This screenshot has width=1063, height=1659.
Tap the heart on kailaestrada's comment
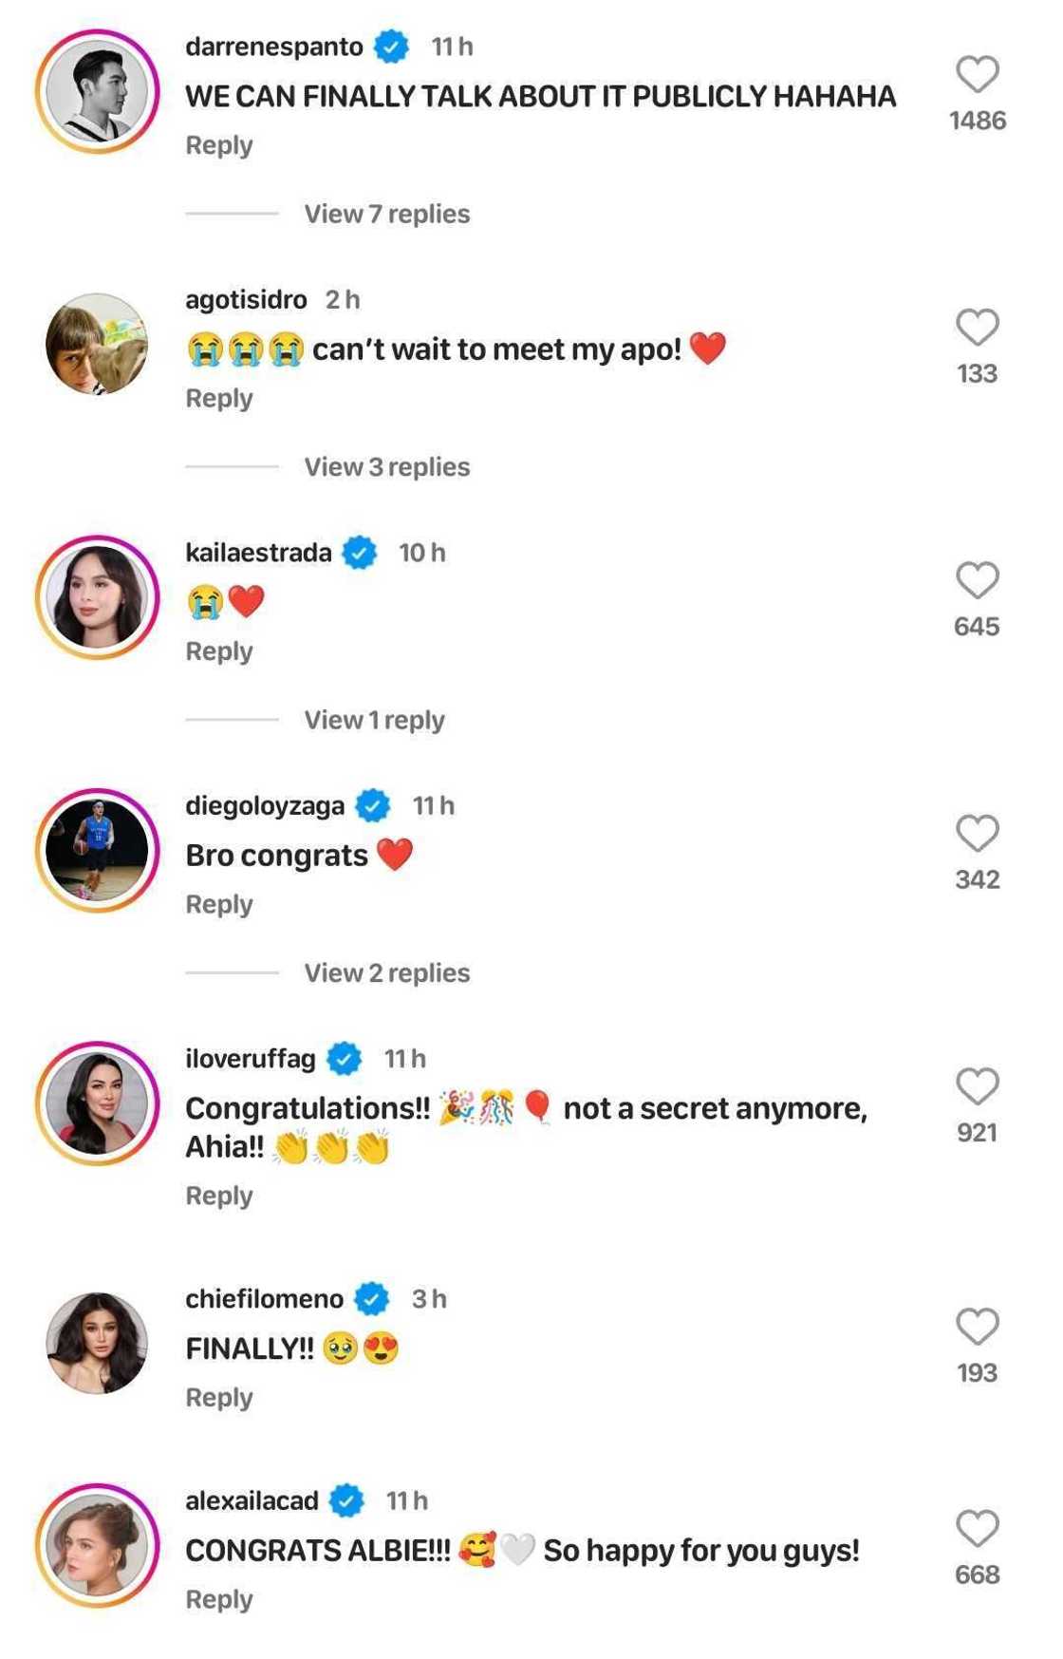pos(977,580)
